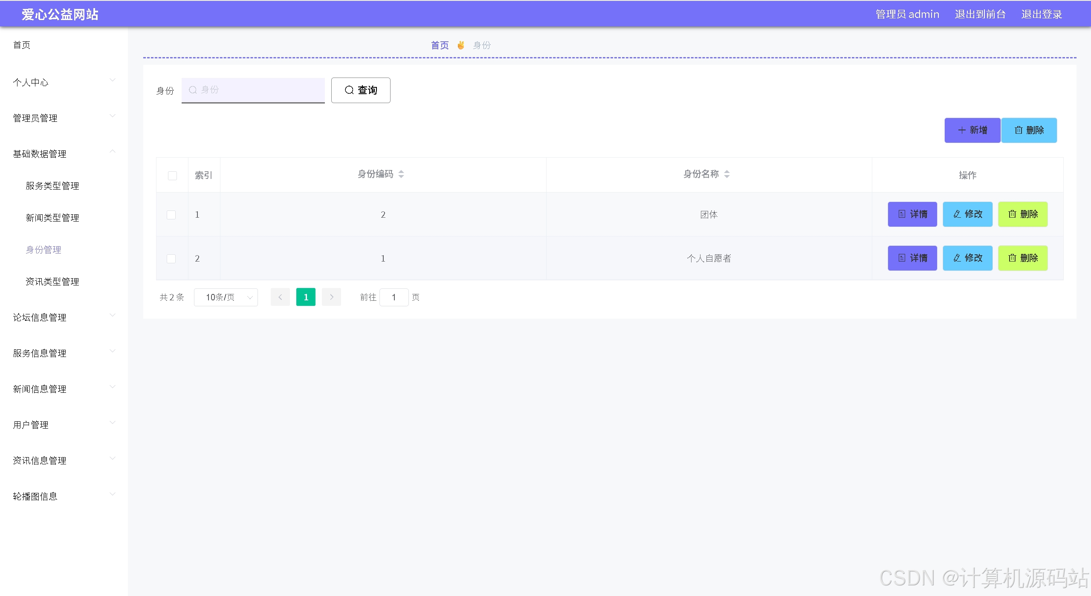1091x596 pixels.
Task: Click the 新增 button with the plus icon
Action: (x=972, y=130)
